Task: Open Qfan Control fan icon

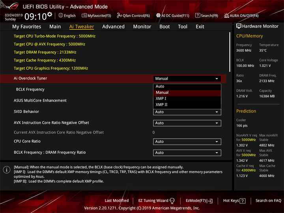Action: (x=119, y=15)
